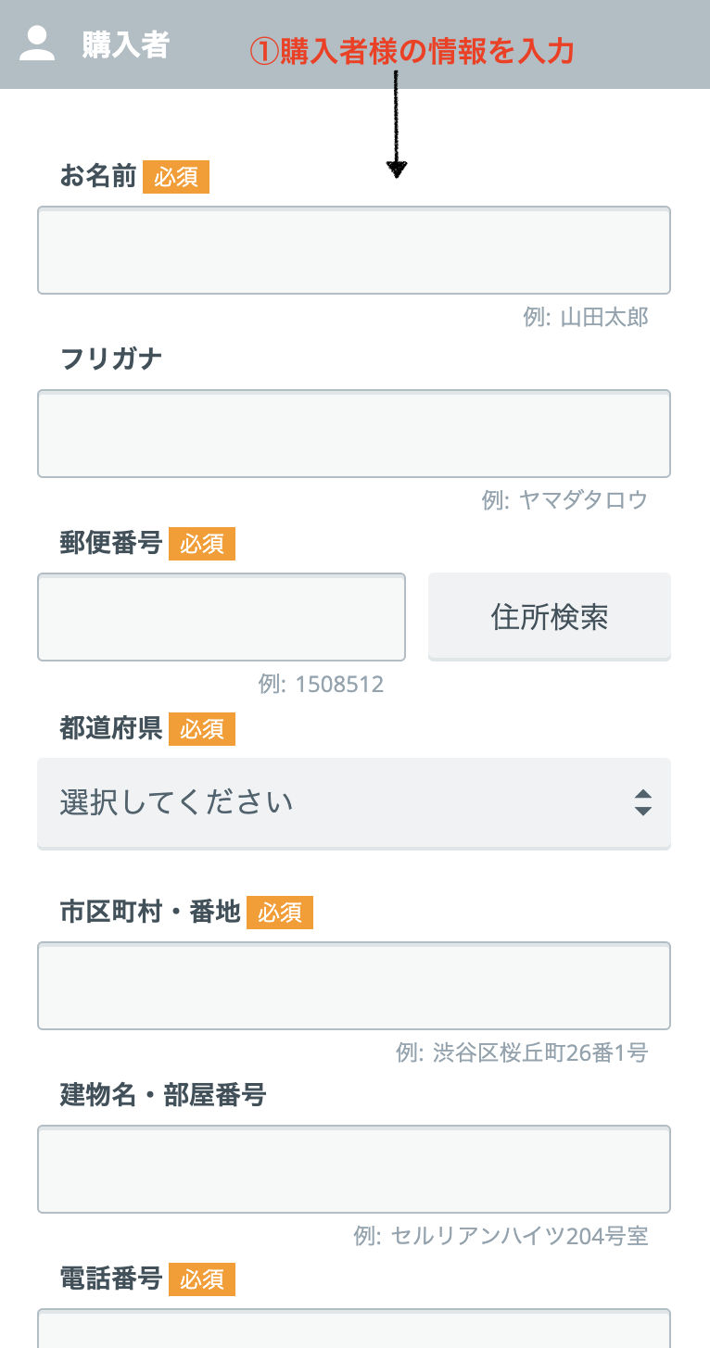Click the 必須 badge beside 都道府県
This screenshot has height=1348, width=710.
(202, 729)
